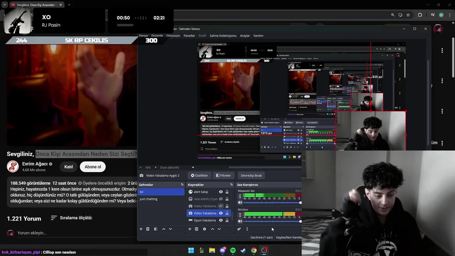
Task: Open the Görünüm menu in OBS
Action: (173, 36)
